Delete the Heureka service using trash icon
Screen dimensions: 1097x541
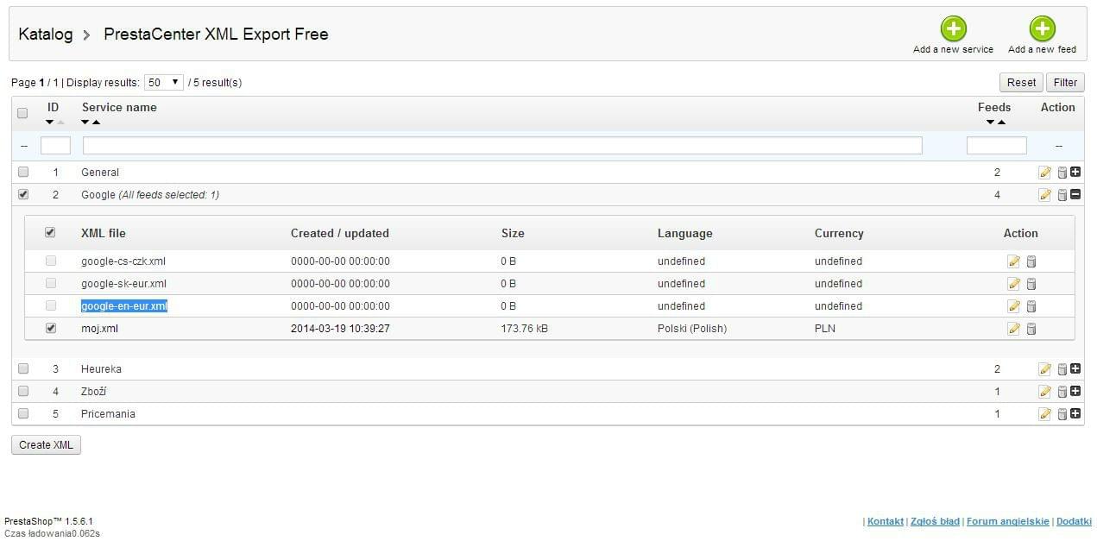[1062, 369]
